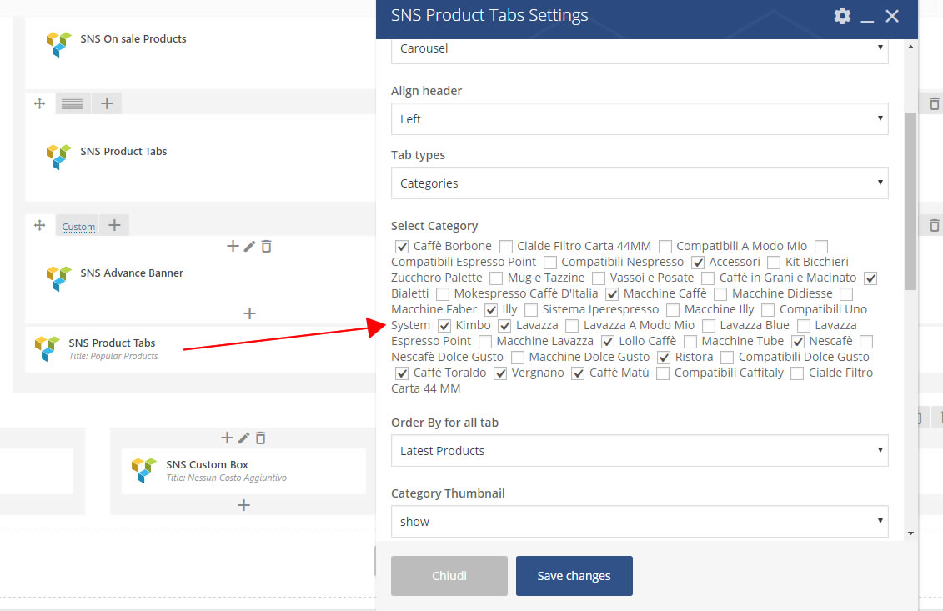Viewport: 943px width, 611px height.
Task: Uncheck the Caffè Borbone category
Action: (402, 246)
